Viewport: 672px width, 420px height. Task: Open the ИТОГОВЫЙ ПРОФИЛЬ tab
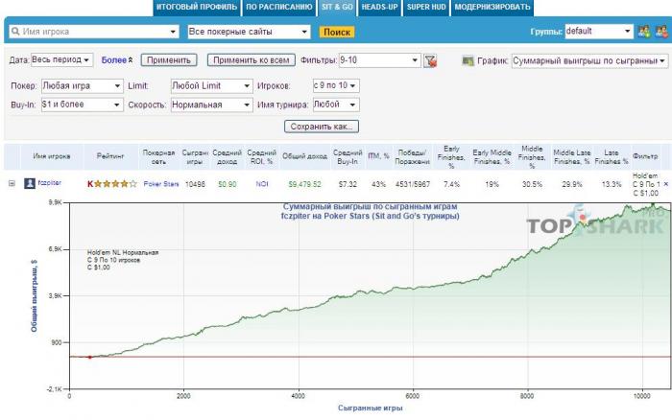point(197,8)
